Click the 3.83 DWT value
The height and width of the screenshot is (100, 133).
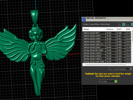point(119,59)
